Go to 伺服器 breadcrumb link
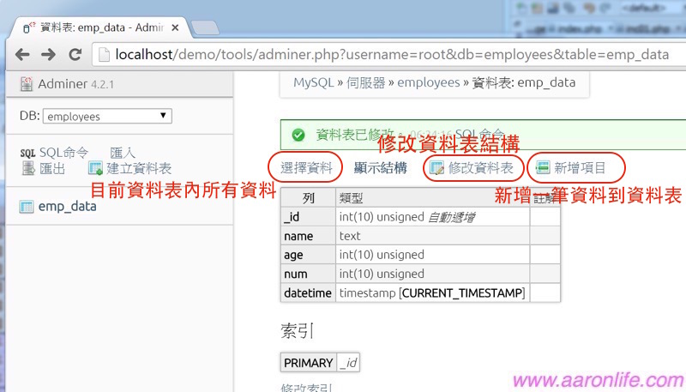This screenshot has width=686, height=392. tap(366, 82)
